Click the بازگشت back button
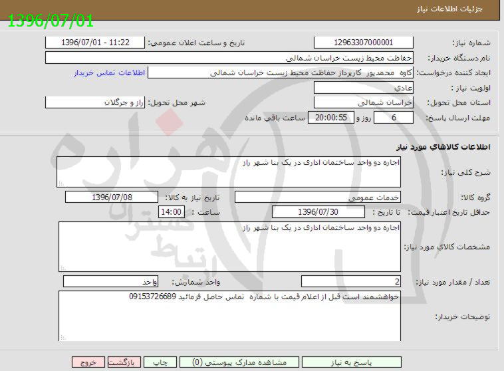 (124, 362)
